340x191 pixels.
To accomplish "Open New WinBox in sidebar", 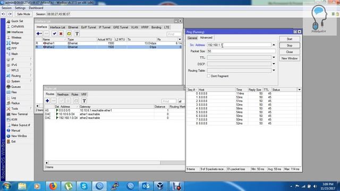I will (x=19, y=136).
